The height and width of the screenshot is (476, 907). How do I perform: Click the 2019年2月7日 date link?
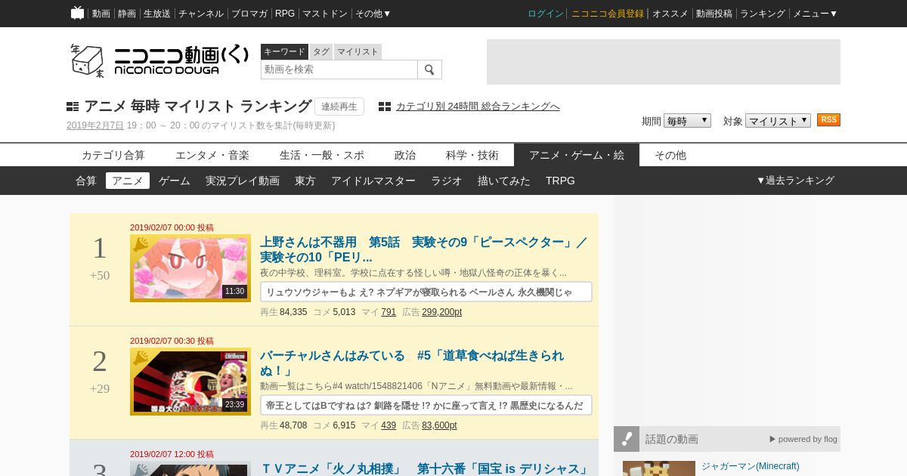click(95, 125)
